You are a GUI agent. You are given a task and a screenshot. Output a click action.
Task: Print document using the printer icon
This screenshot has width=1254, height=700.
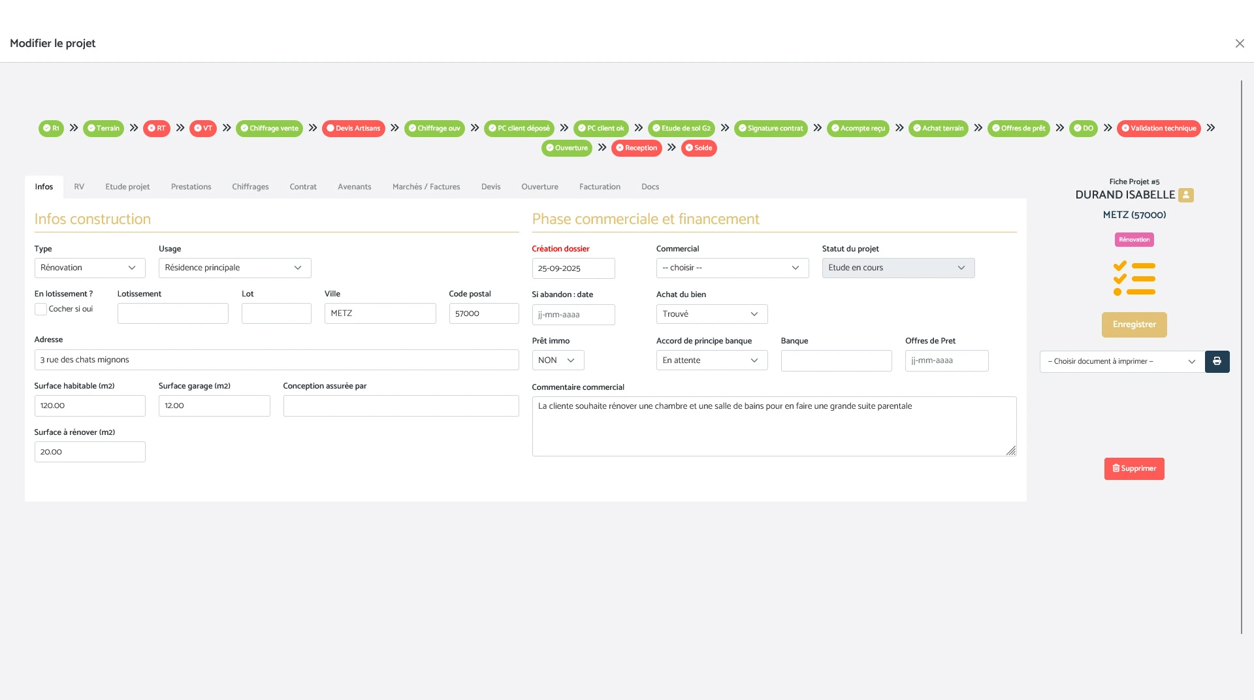(x=1216, y=360)
